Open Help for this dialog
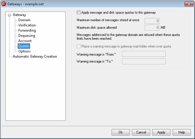 [182, 132]
